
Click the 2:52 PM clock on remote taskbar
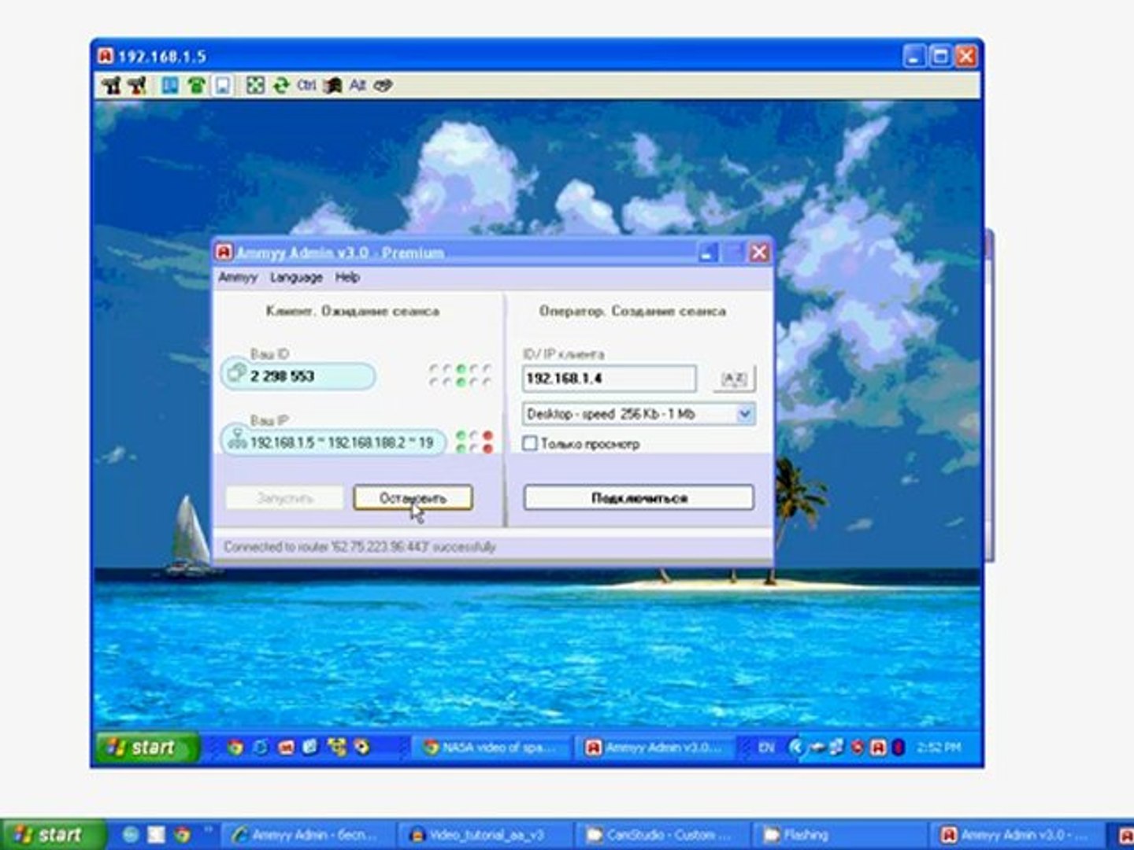tap(939, 748)
